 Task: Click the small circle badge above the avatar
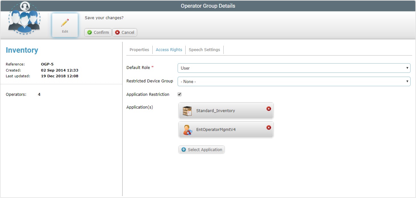click(x=25, y=5)
